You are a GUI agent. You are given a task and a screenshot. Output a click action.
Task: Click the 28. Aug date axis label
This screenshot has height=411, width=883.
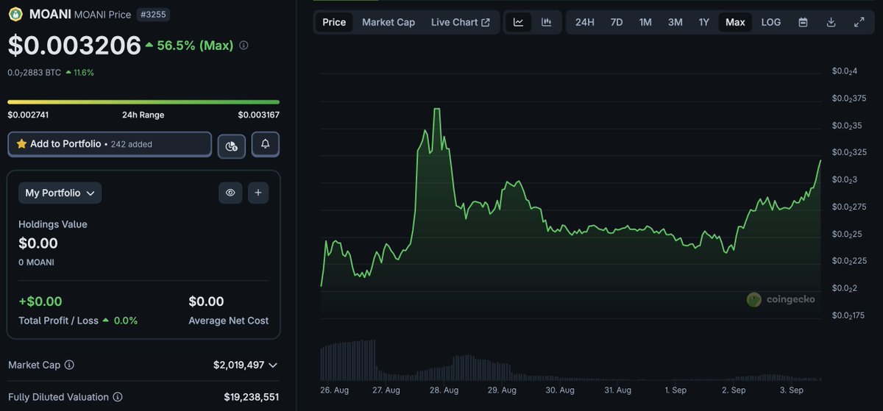coord(444,390)
